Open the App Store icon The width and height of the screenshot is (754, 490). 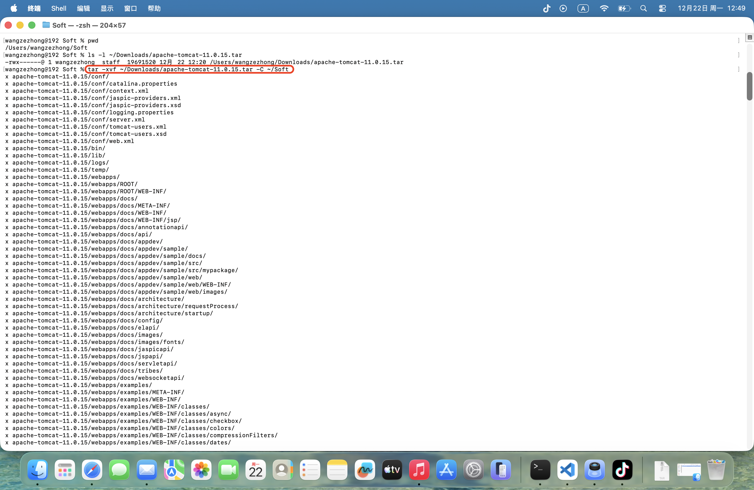point(447,469)
